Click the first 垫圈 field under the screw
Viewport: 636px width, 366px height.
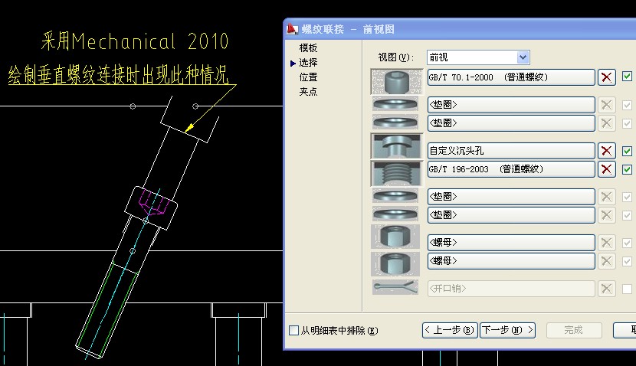click(x=511, y=105)
